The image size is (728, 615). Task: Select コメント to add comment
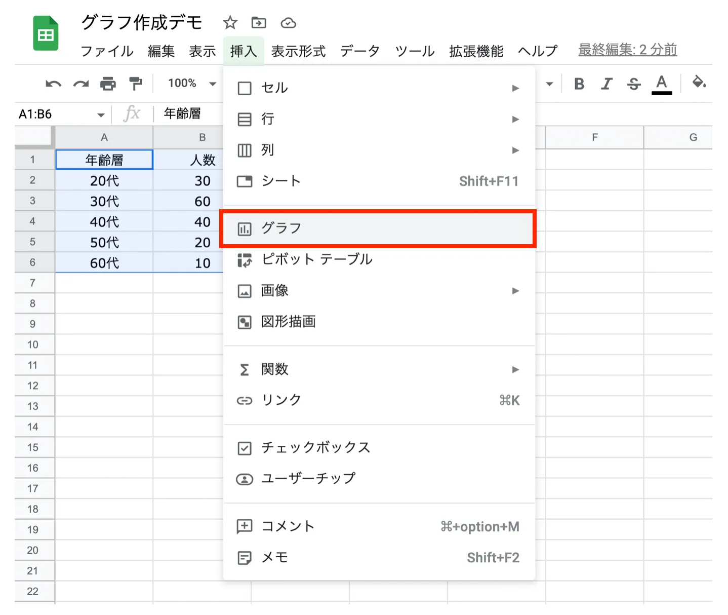[x=379, y=526]
